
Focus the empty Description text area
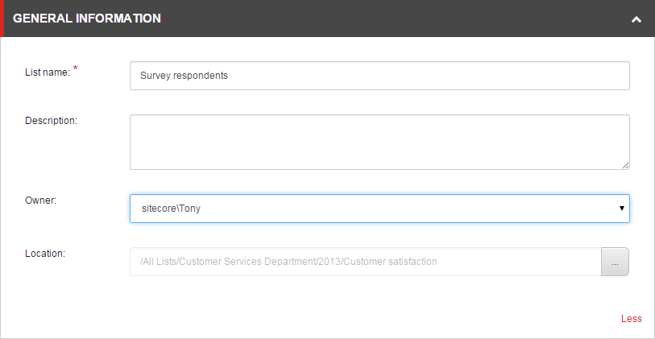[x=379, y=142]
